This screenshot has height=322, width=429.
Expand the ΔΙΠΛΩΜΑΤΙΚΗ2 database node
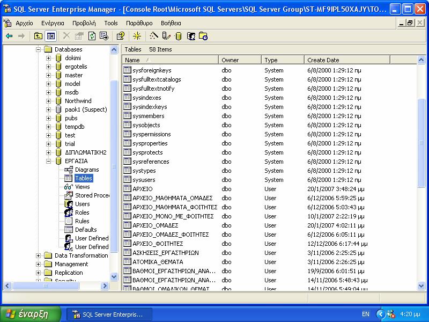click(x=48, y=152)
